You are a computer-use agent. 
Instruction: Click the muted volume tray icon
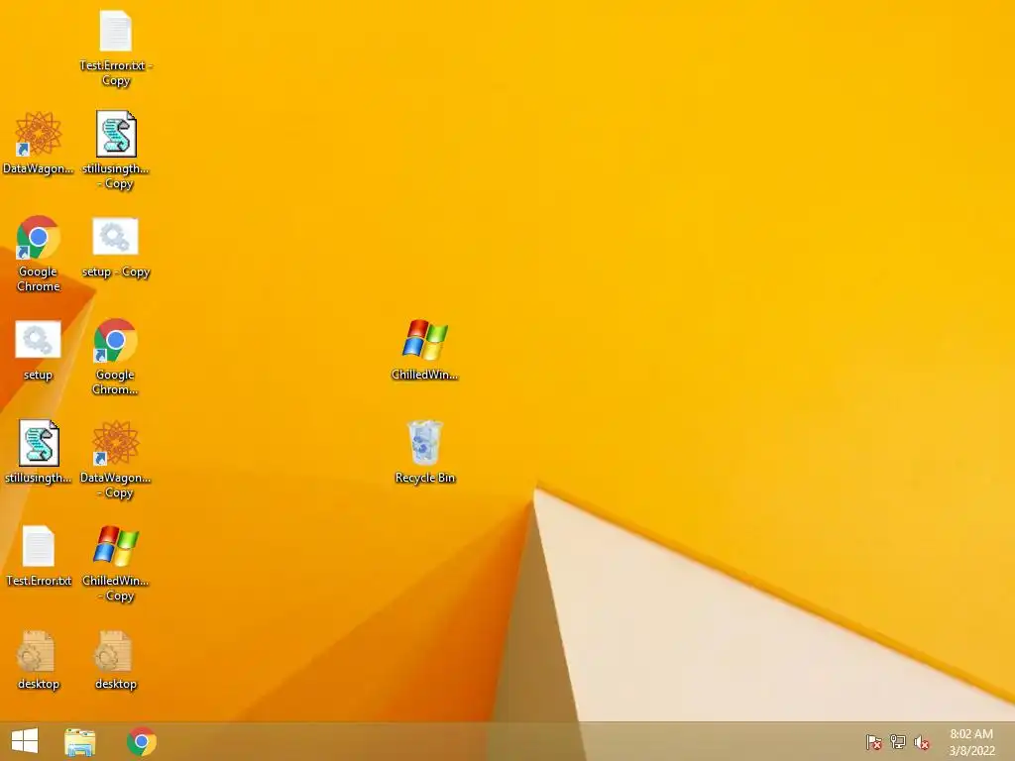click(x=922, y=742)
